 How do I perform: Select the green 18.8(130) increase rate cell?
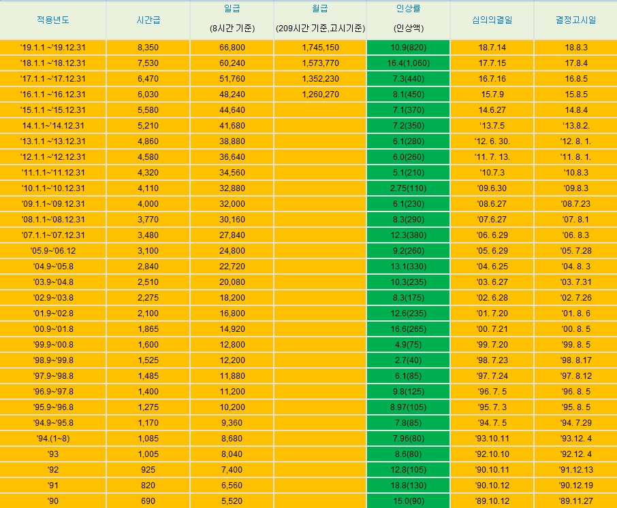408,485
